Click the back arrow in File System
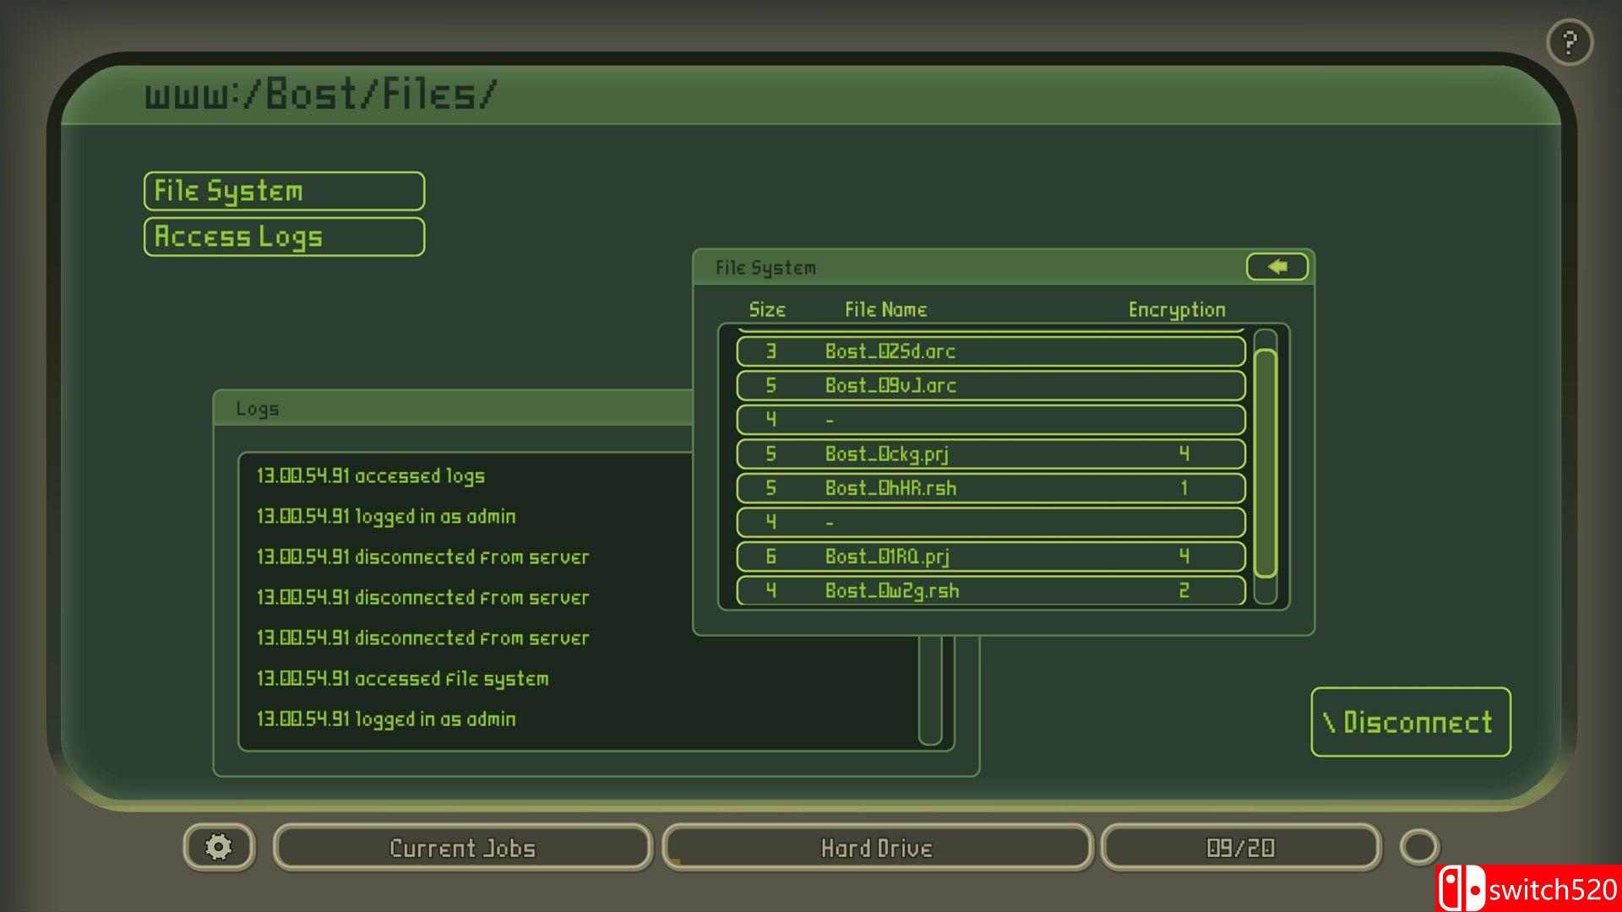Viewport: 1622px width, 912px height. click(1276, 267)
